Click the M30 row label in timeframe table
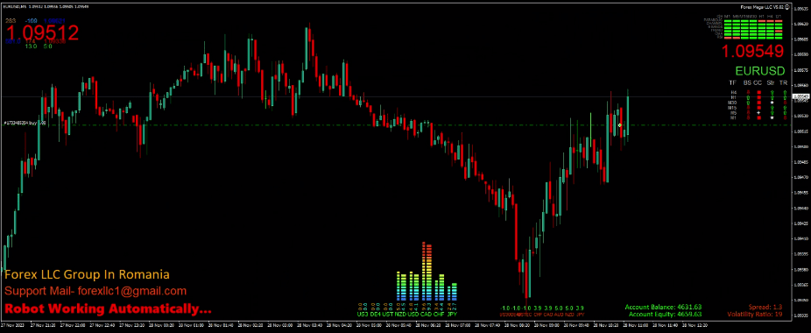 [731, 103]
